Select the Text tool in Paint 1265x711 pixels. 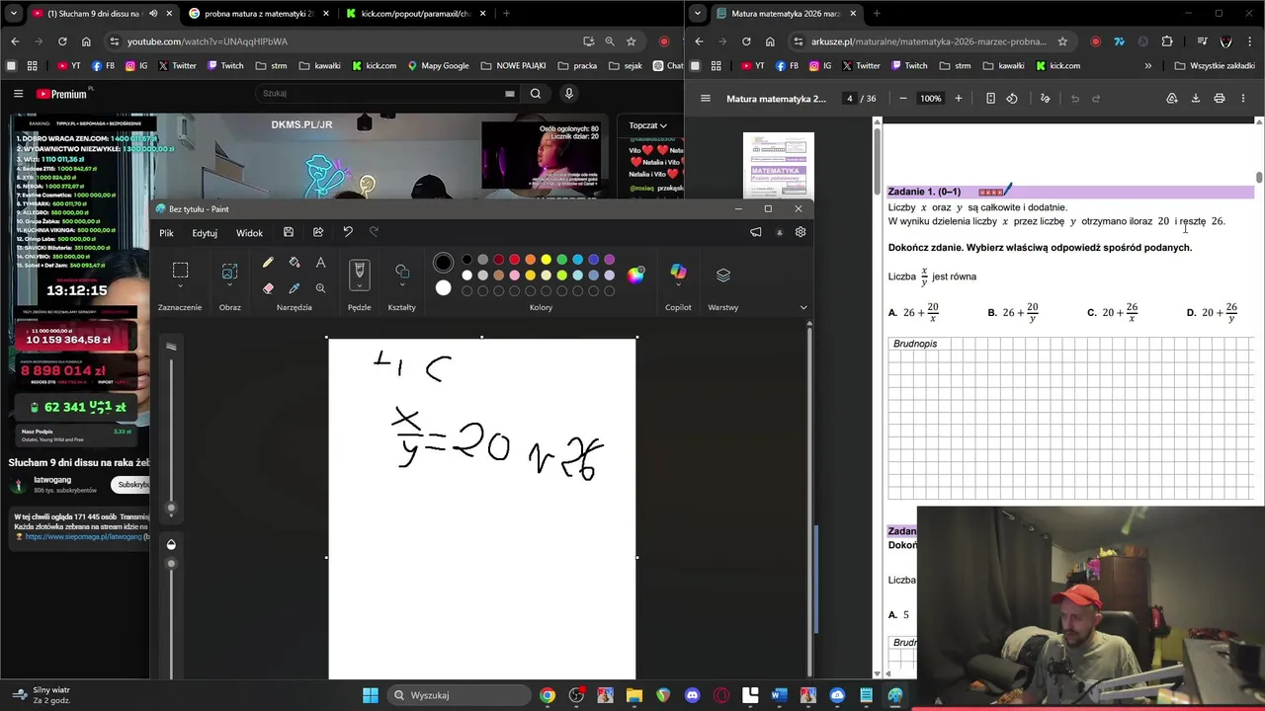tap(320, 263)
